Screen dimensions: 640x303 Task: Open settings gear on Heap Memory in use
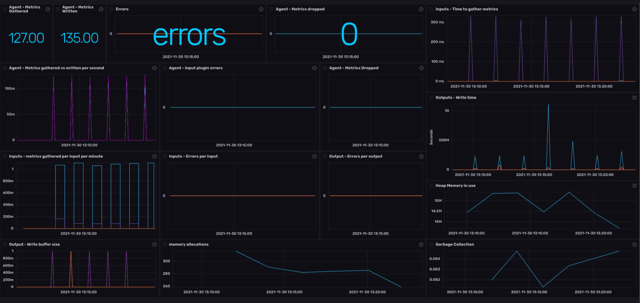tap(635, 186)
